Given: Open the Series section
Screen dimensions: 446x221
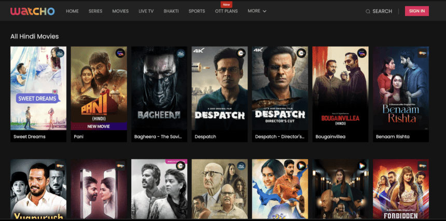Looking at the screenshot, I should pos(95,11).
